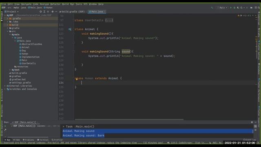Open the Terminal tool window tab
This screenshot has width=261, height=147.
pyautogui.click(x=43, y=140)
